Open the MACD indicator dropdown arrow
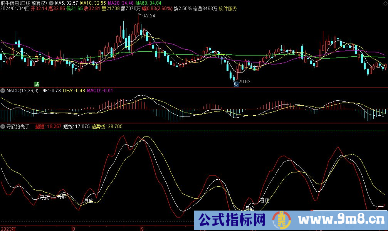Viewport: 388px width, 231px height. 3,91
